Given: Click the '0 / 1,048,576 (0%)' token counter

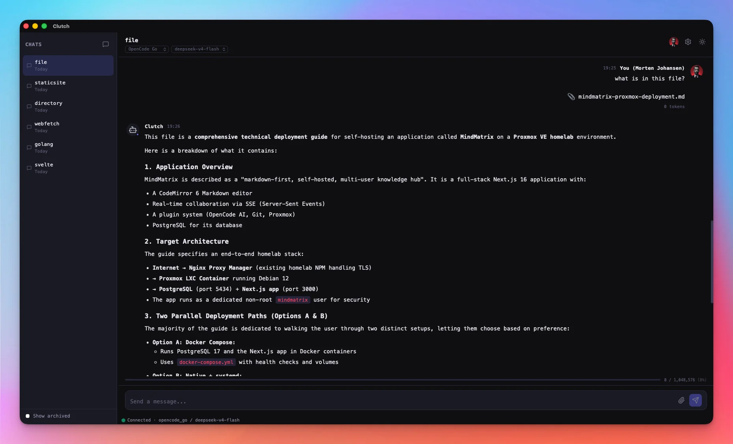Looking at the screenshot, I should (x=685, y=380).
